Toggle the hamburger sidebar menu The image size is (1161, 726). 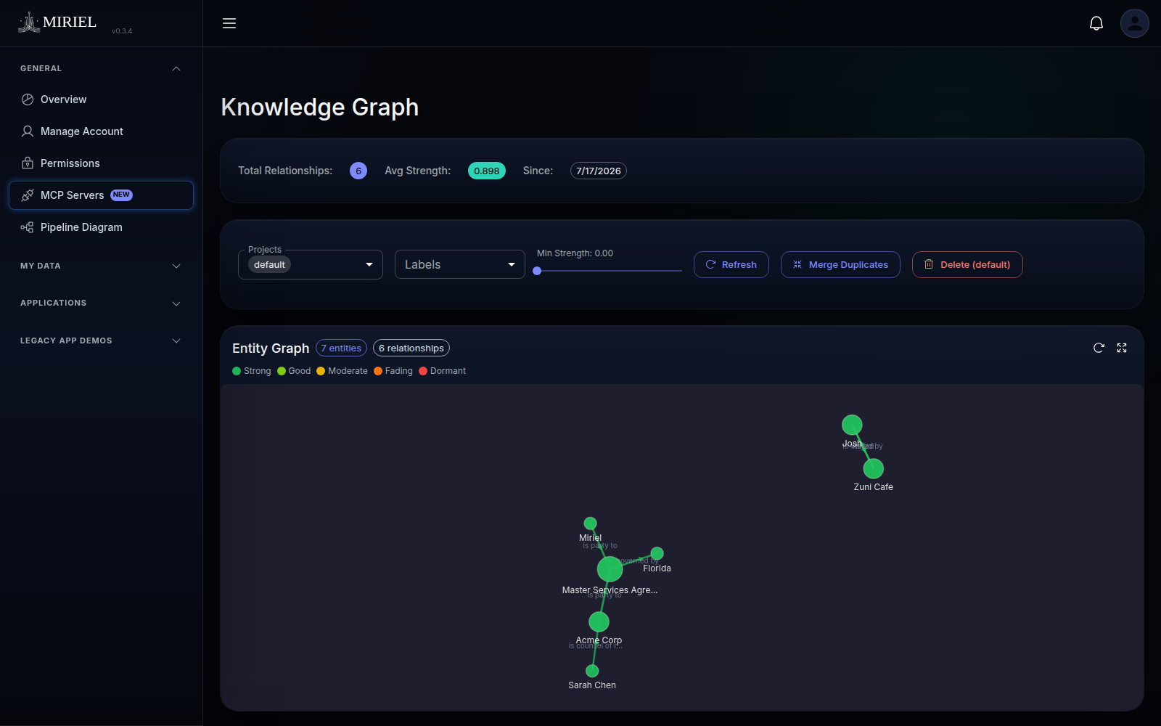229,23
